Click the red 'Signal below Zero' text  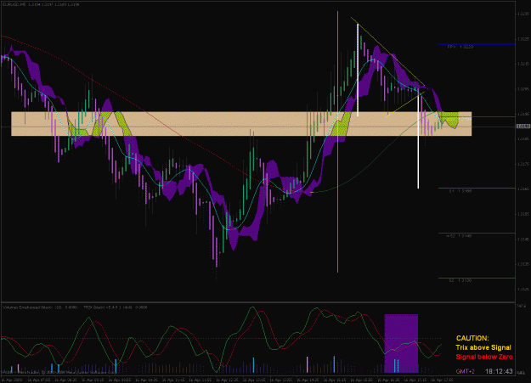484,357
